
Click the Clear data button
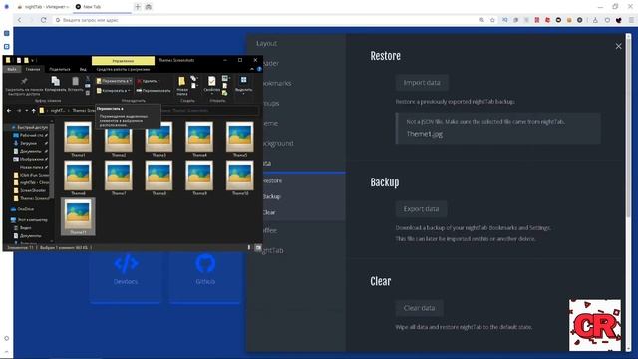point(419,308)
